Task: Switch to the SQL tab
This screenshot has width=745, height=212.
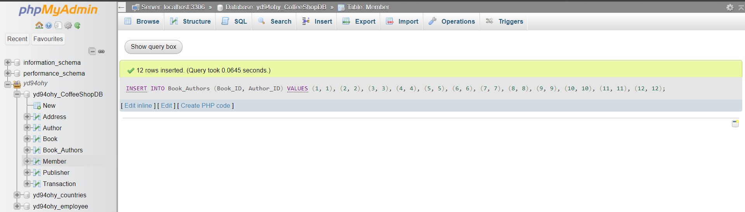Action: point(234,21)
